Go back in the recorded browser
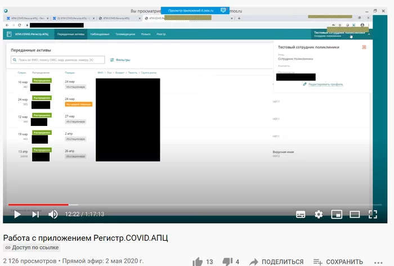This screenshot has height=266, width=394. click(x=7, y=25)
